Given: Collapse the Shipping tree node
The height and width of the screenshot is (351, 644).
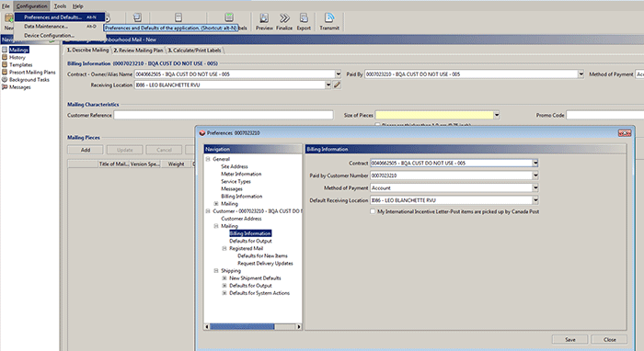Looking at the screenshot, I should click(216, 271).
